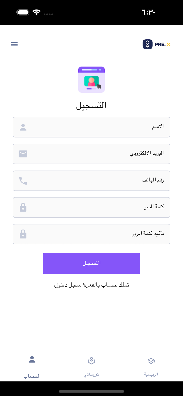This screenshot has height=396, width=183.
Task: Open the hamburger menu icon
Action: [15, 44]
